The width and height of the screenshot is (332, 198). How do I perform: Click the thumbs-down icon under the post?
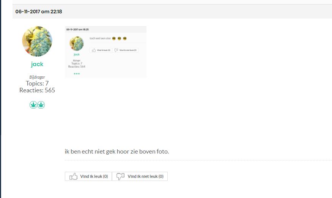click(x=120, y=176)
